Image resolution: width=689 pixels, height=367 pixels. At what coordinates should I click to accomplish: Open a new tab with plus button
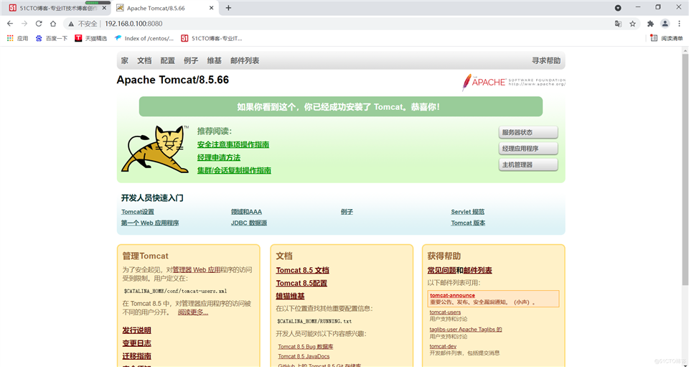(228, 8)
